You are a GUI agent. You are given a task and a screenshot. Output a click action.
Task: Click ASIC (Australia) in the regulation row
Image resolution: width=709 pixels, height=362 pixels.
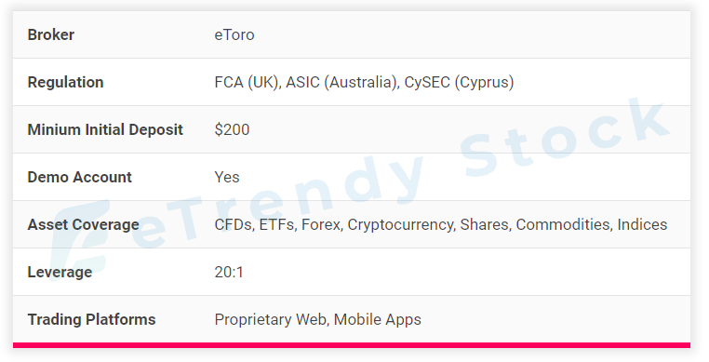pyautogui.click(x=342, y=82)
